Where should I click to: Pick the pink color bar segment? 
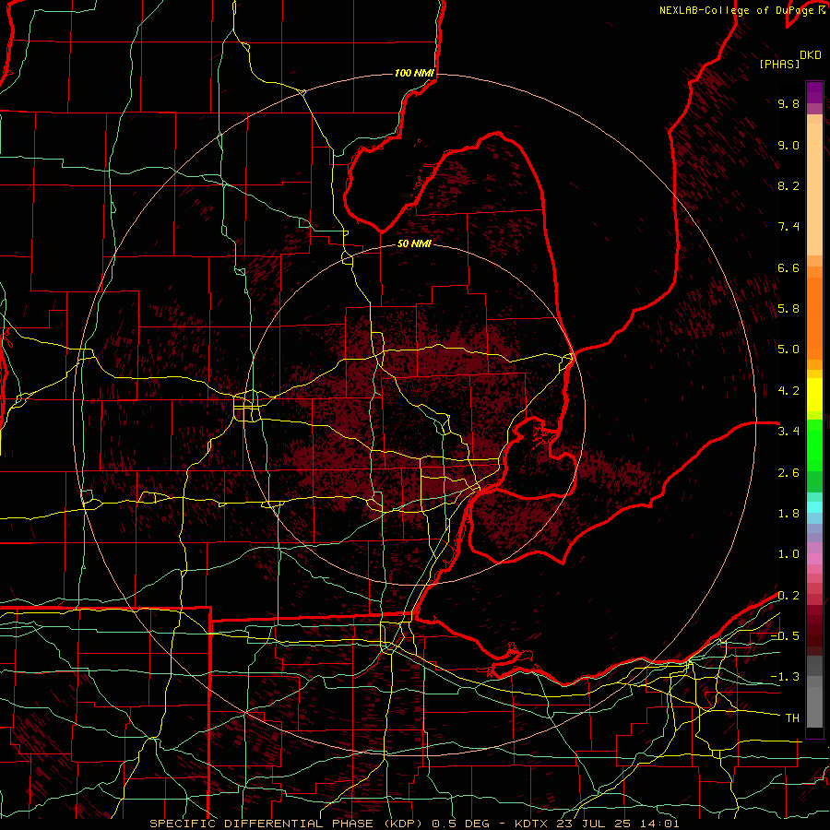point(814,559)
